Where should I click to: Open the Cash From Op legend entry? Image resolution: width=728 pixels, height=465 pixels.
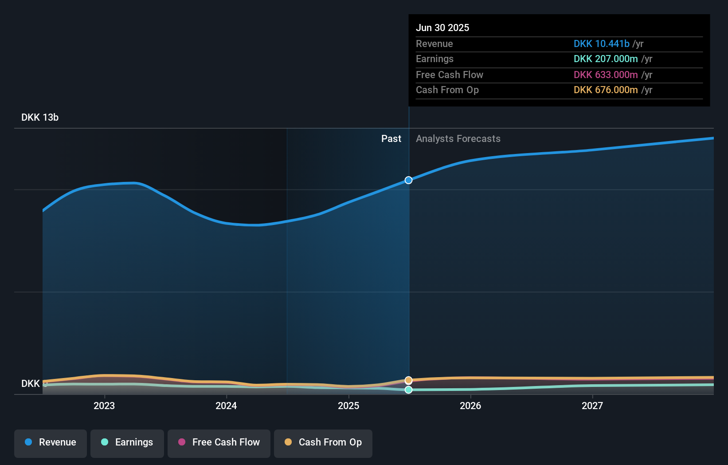[x=323, y=442]
